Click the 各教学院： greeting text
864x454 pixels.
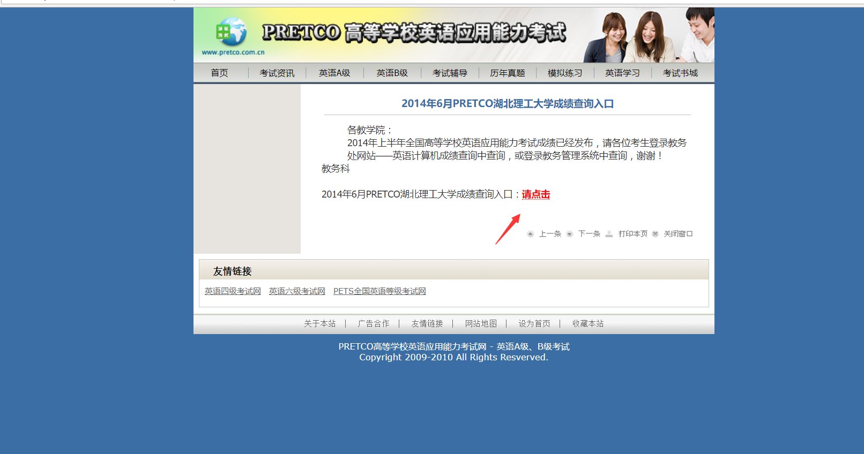click(x=369, y=130)
